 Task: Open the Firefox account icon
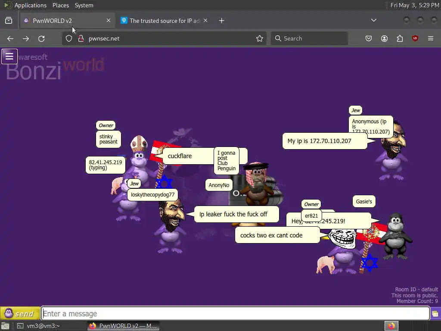384,38
